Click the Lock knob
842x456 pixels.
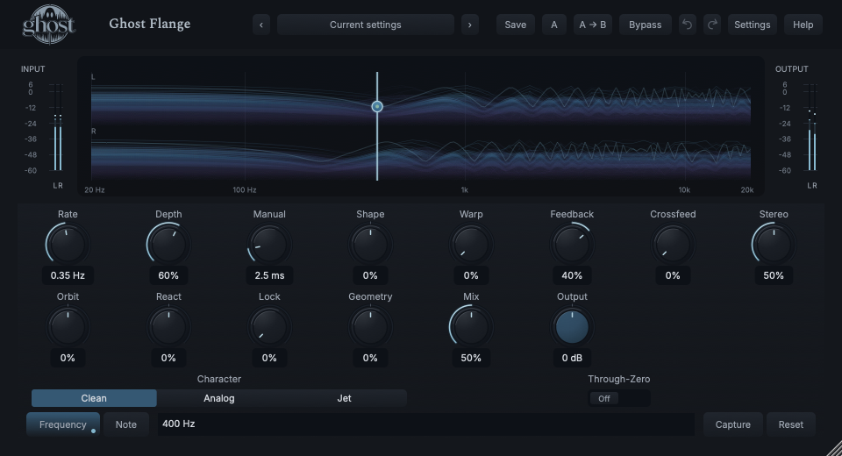[269, 326]
